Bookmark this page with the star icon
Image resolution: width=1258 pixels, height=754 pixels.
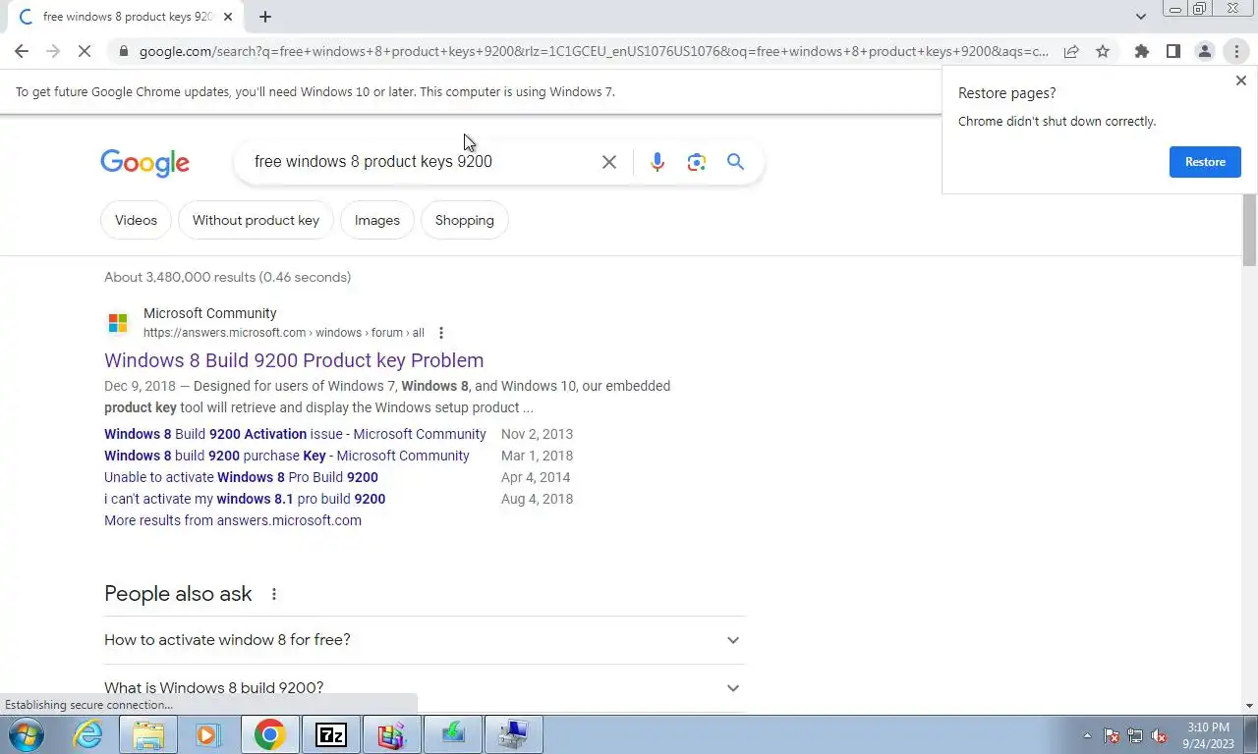pyautogui.click(x=1103, y=51)
